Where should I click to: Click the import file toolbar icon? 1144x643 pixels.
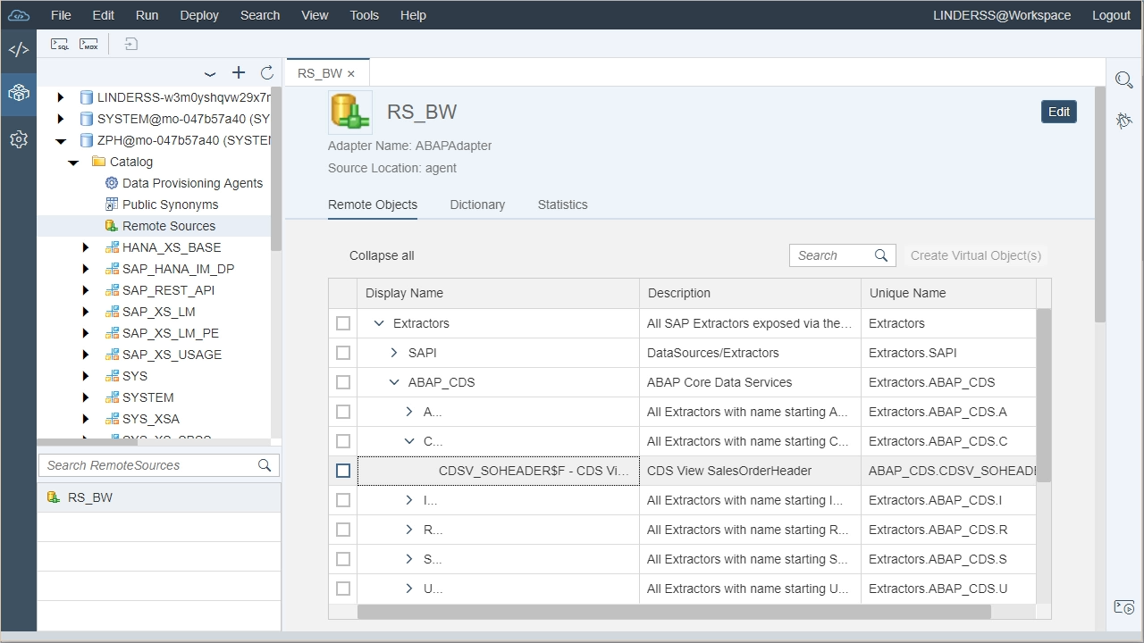[130, 43]
